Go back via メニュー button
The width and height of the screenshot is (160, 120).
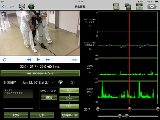pyautogui.click(x=8, y=7)
